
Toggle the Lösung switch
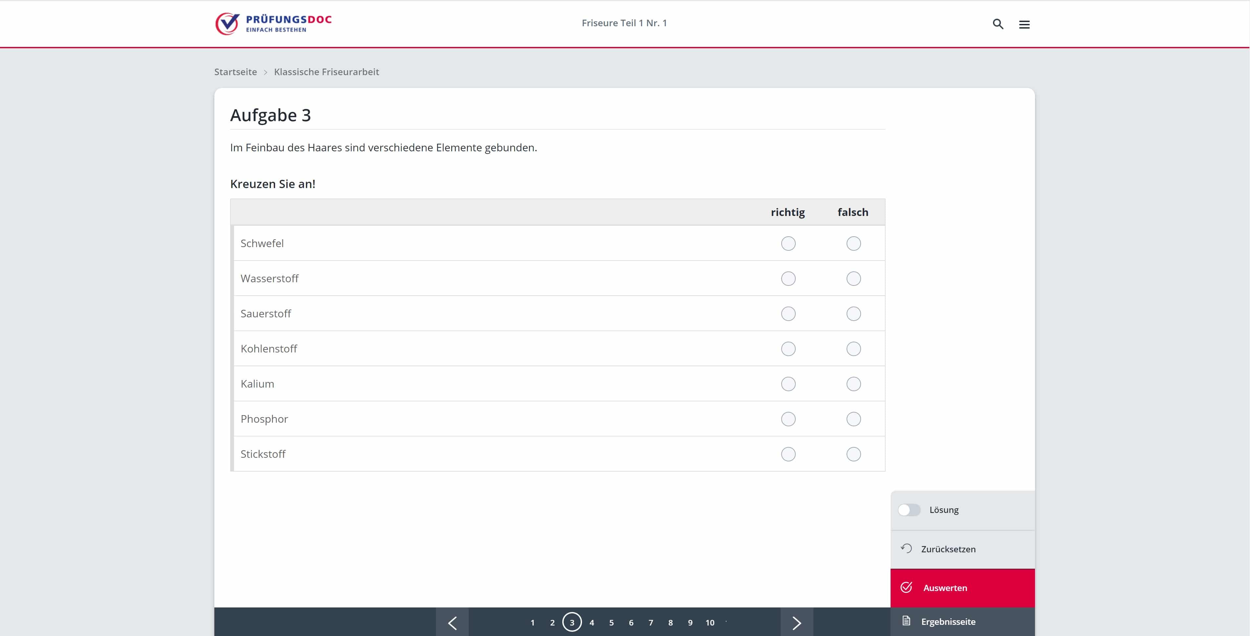point(908,510)
